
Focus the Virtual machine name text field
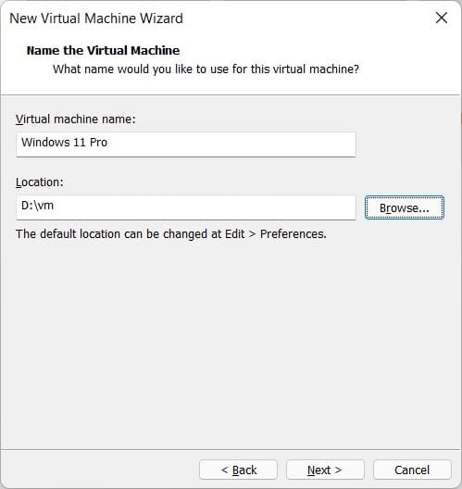coord(186,144)
